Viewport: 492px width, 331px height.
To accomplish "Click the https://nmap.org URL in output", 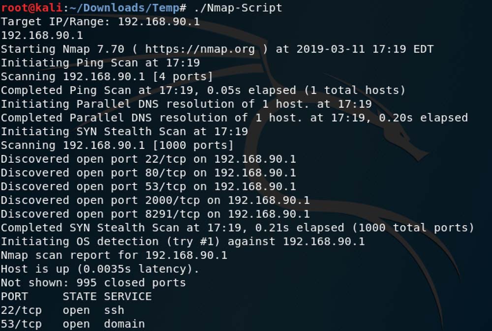I will (200, 49).
